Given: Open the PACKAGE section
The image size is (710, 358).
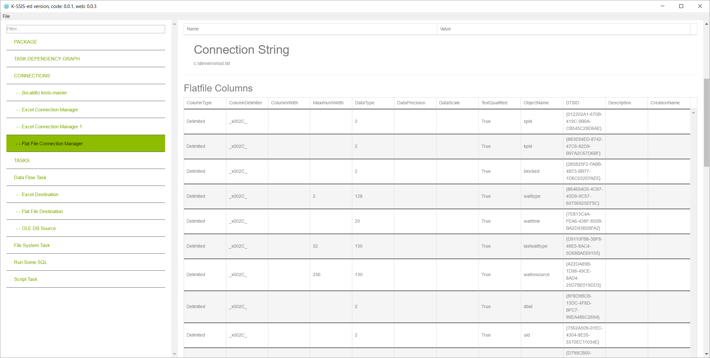Looking at the screenshot, I should [26, 42].
